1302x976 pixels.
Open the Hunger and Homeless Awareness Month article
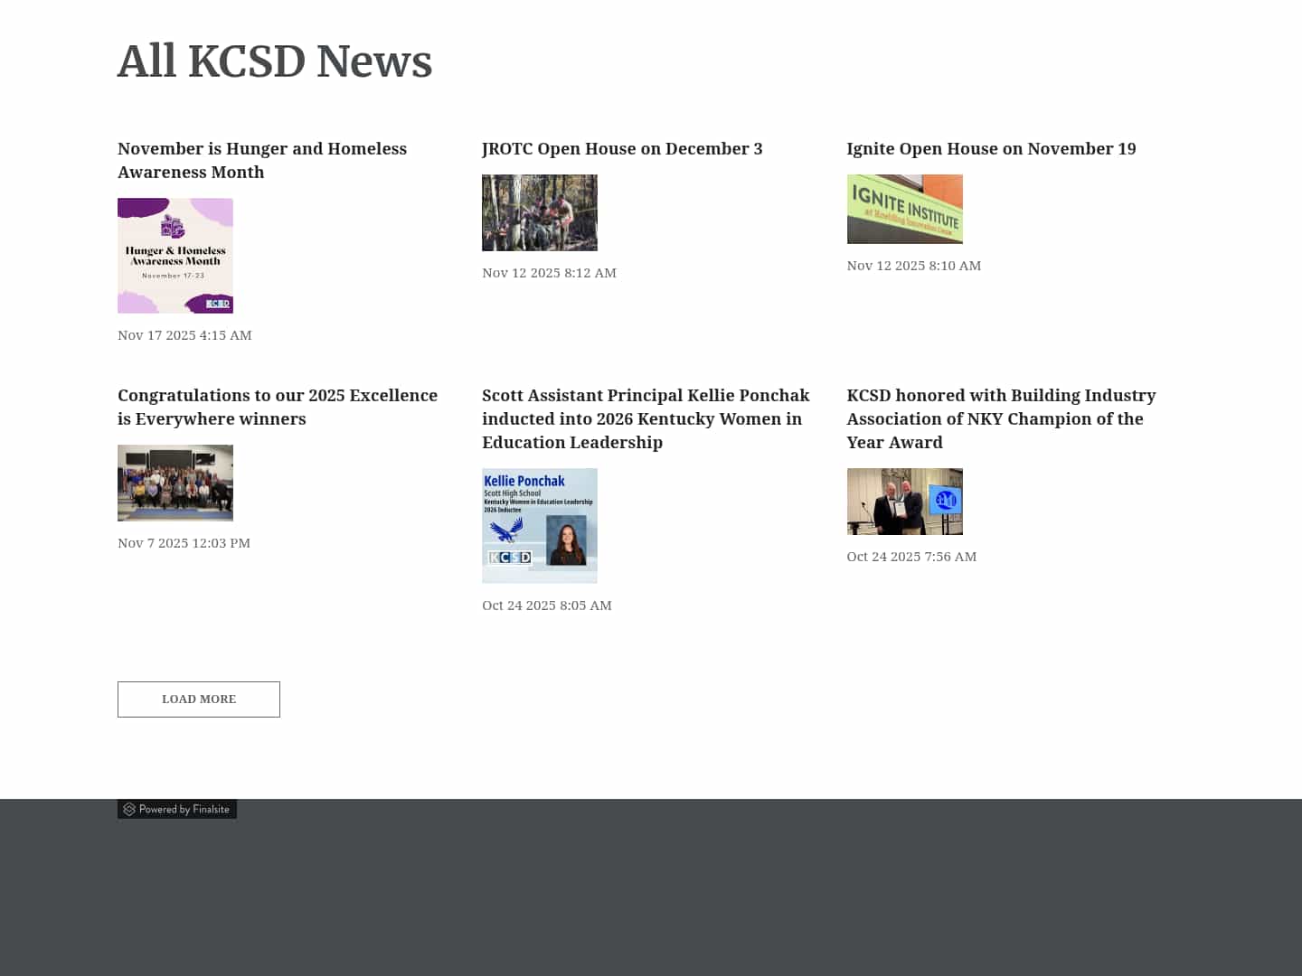(x=262, y=160)
